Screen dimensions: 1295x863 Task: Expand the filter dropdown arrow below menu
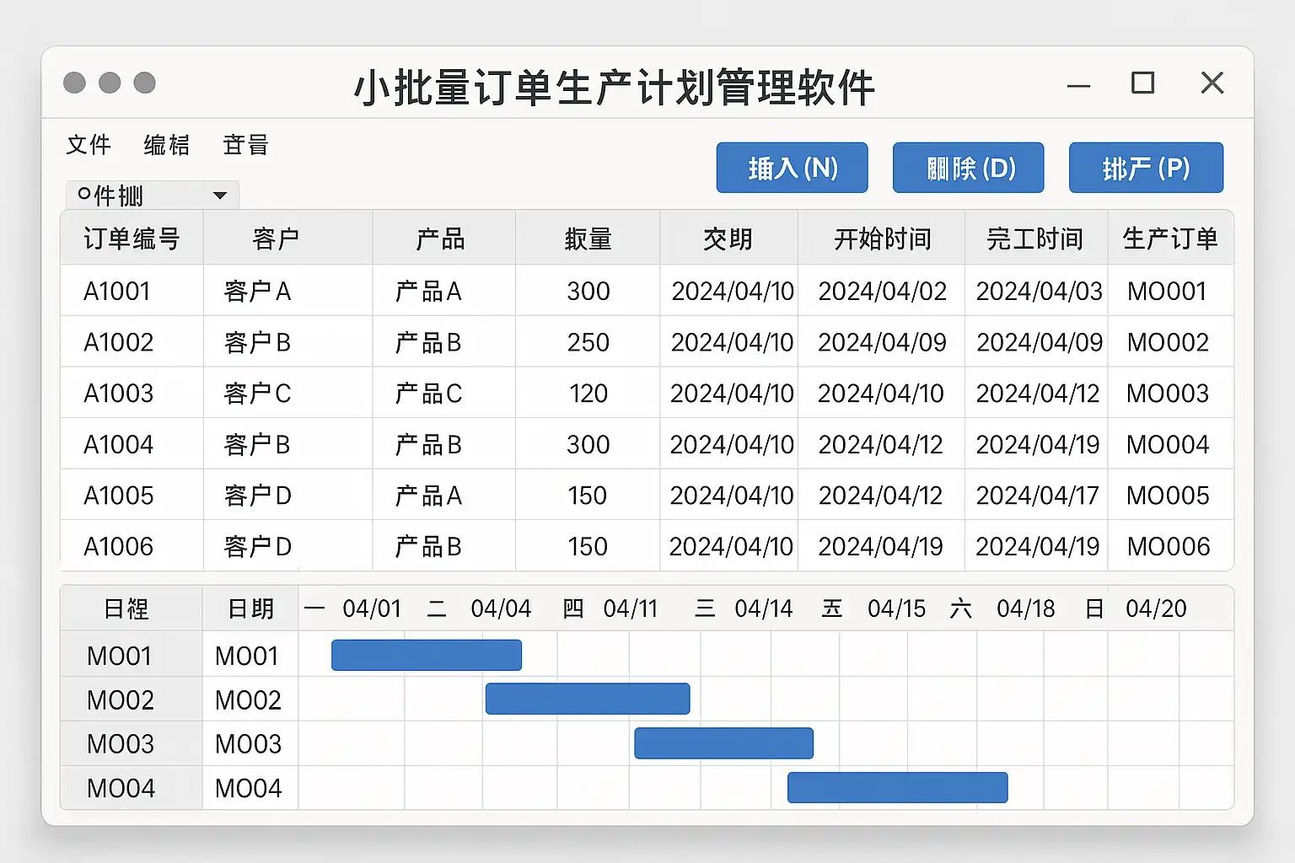(x=220, y=196)
